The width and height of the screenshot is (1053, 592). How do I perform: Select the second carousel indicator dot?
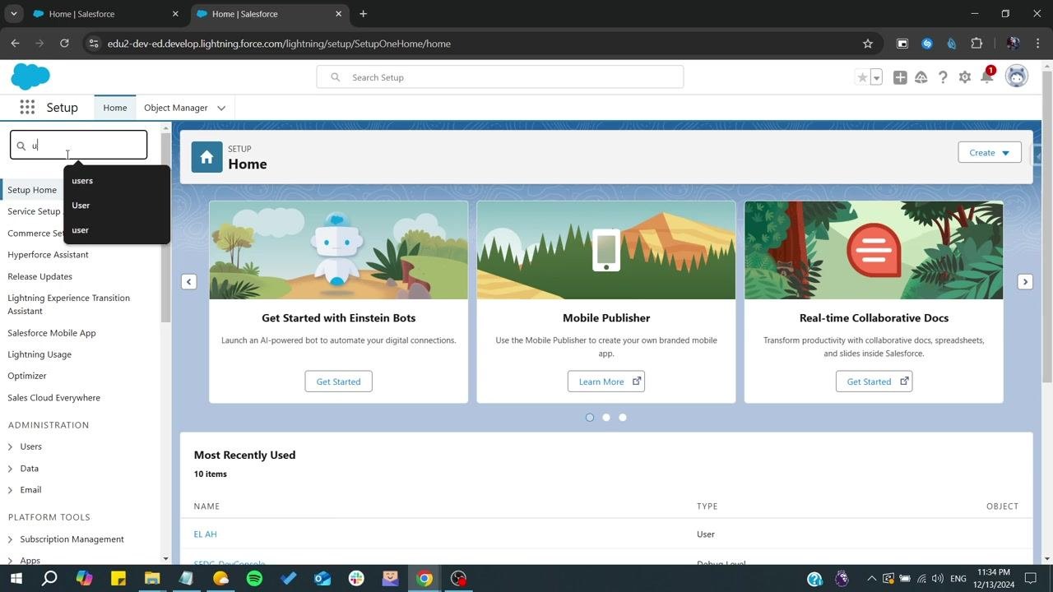[605, 418]
